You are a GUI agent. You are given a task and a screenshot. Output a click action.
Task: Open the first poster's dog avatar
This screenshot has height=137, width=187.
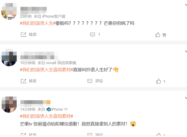click(x=9, y=11)
